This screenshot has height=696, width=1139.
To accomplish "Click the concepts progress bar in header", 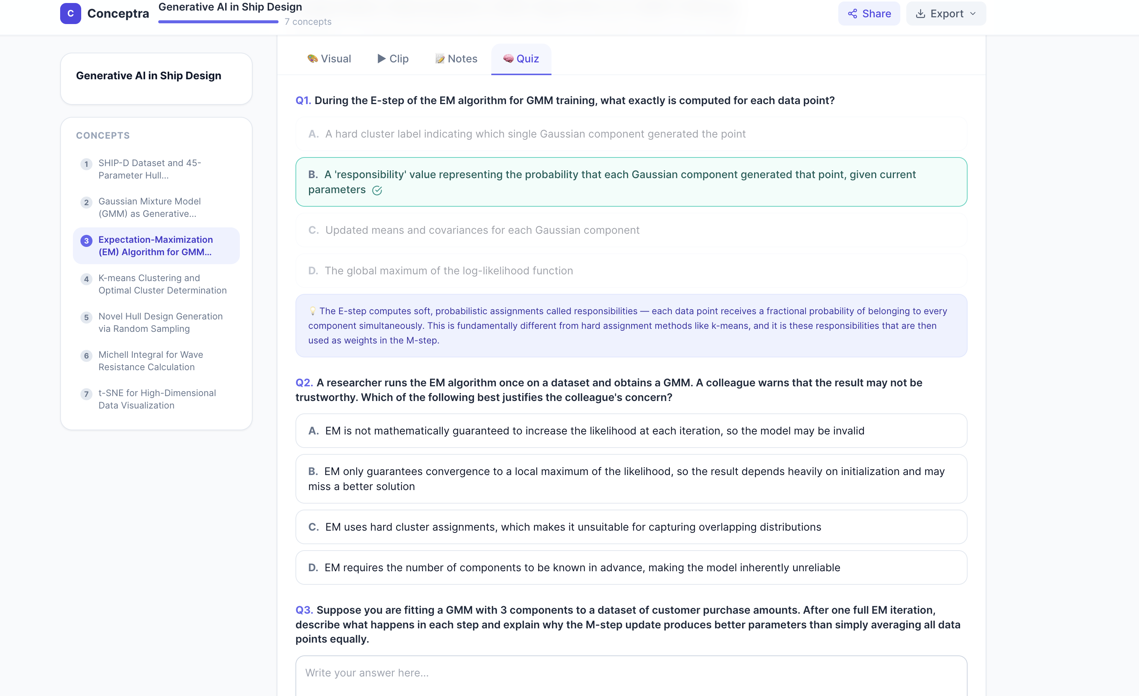I will tap(218, 22).
